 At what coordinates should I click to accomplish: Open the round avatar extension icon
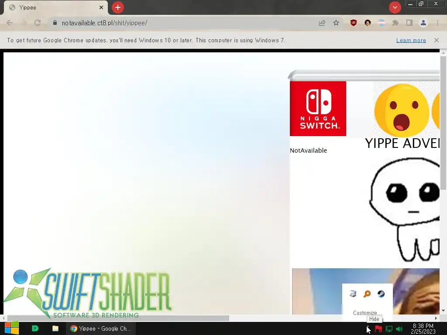[368, 23]
